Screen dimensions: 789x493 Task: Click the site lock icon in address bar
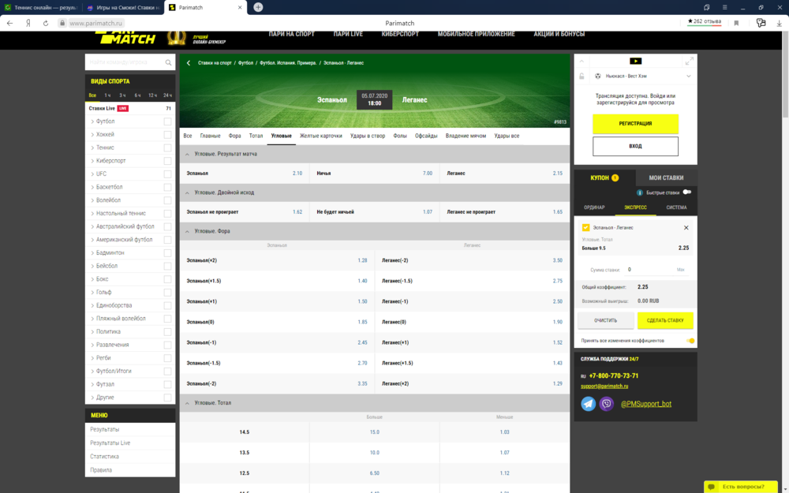[62, 23]
